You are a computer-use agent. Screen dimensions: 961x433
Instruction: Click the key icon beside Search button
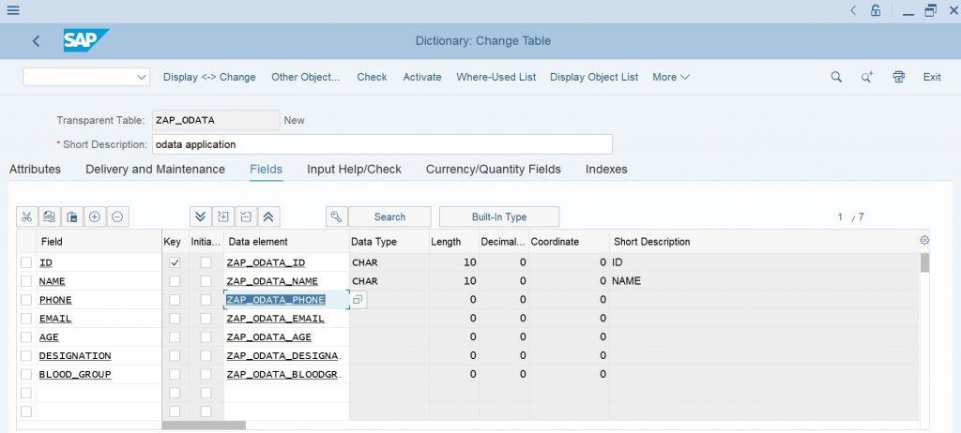[x=336, y=216]
